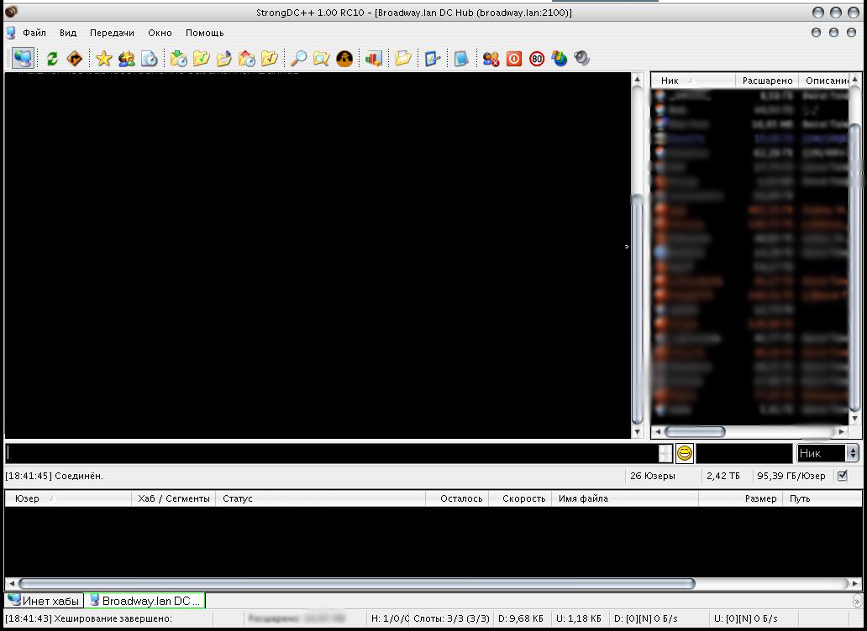Screen dimensions: 867x631
Task: Click the red Shutdown power icon
Action: coord(514,59)
